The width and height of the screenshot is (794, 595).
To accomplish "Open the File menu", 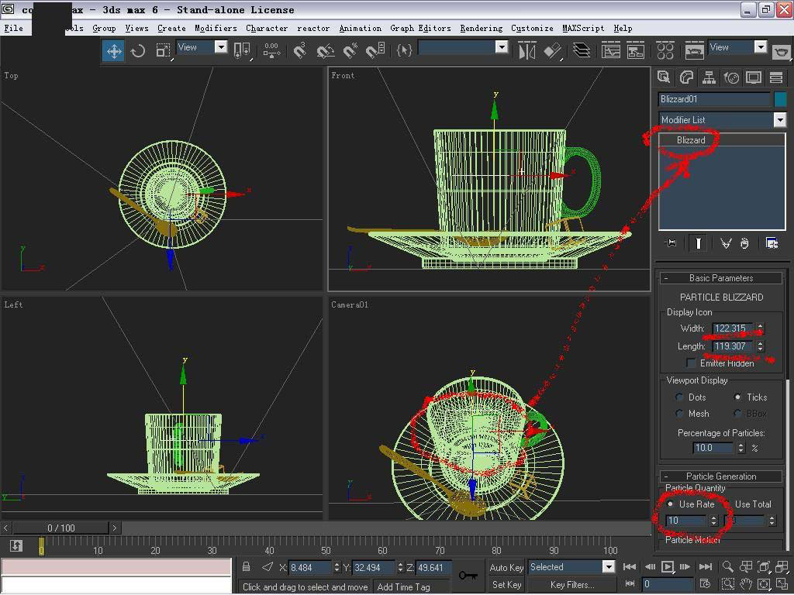I will tap(14, 29).
